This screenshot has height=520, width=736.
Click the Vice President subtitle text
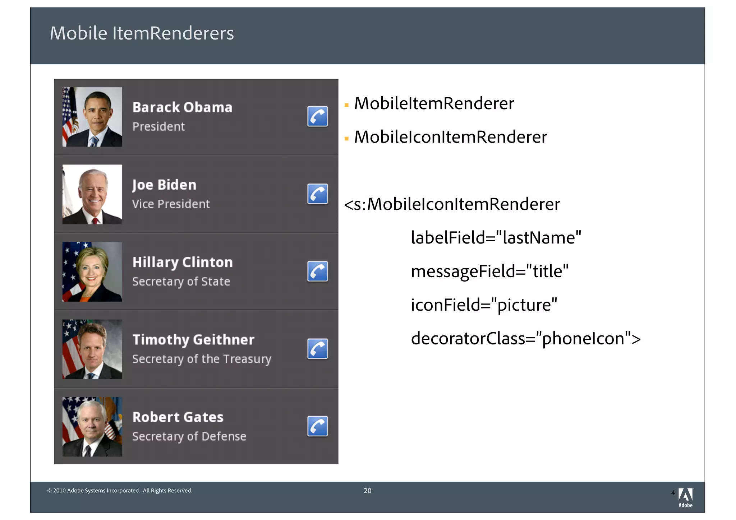point(171,204)
